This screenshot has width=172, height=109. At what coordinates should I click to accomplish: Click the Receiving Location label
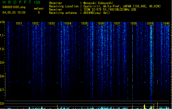coord(64,6)
